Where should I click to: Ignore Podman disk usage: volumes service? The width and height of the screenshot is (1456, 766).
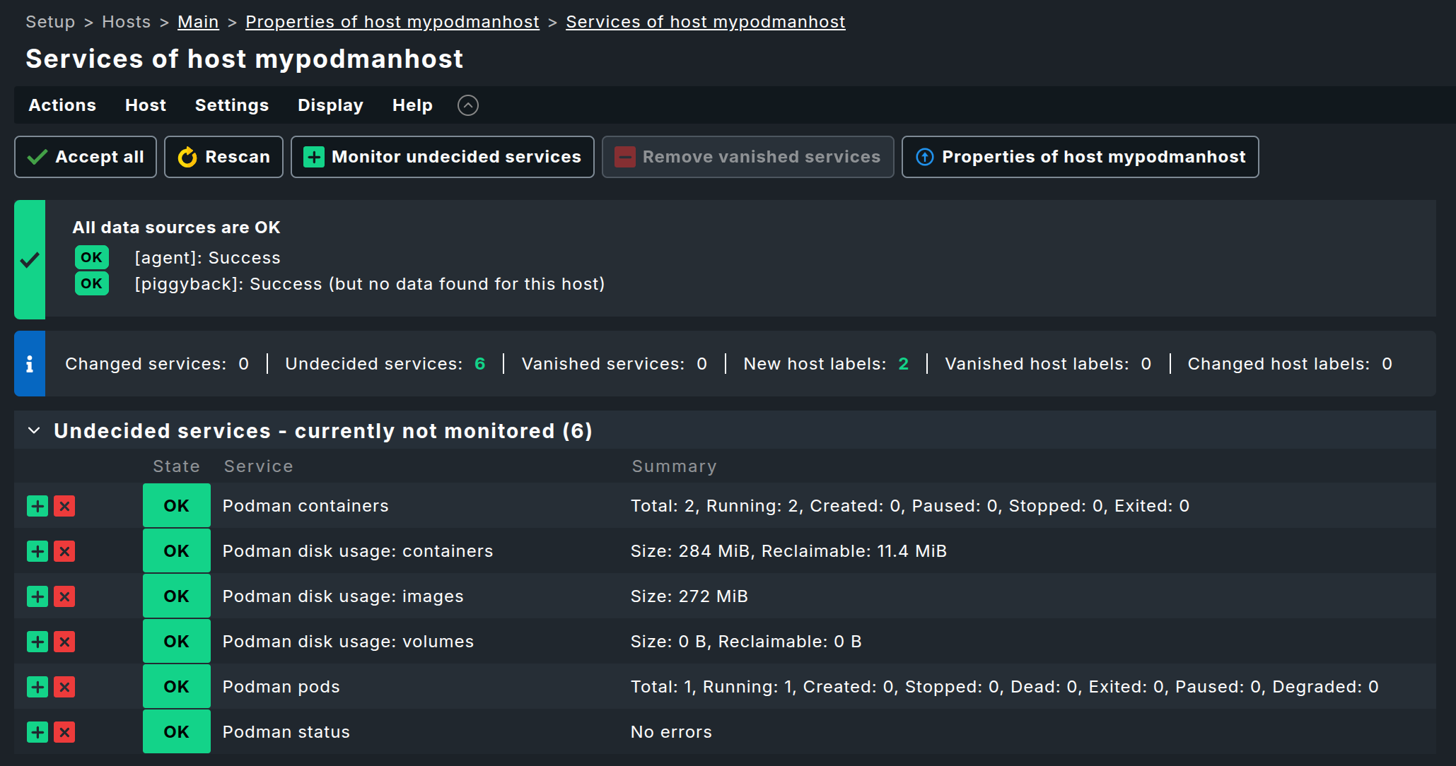click(64, 642)
